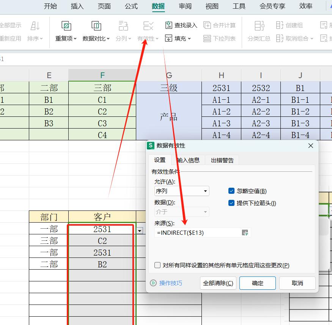Click the 排序 sort icon
This screenshot has height=325, width=332.
[x=35, y=26]
